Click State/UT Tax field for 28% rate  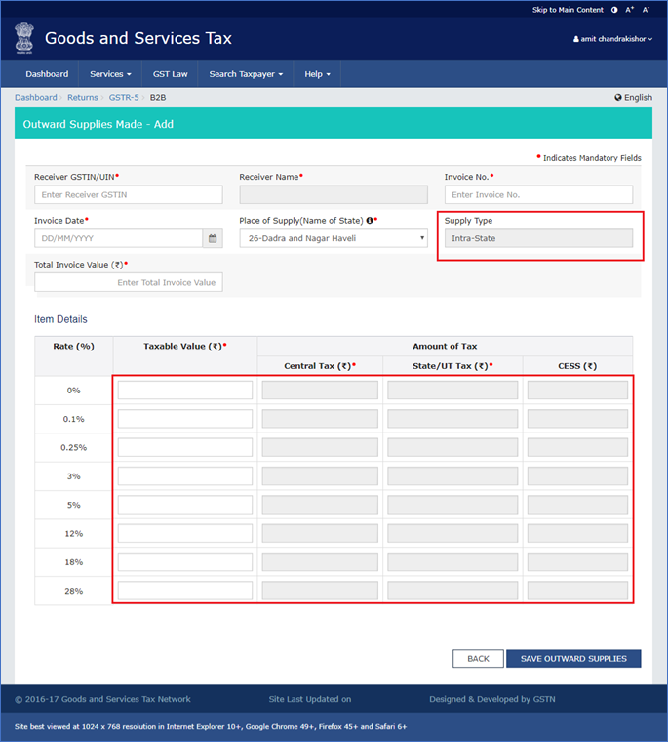[x=452, y=591]
